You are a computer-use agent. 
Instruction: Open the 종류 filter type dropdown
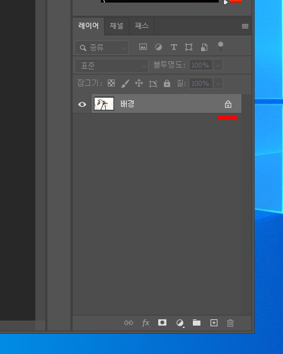(101, 47)
